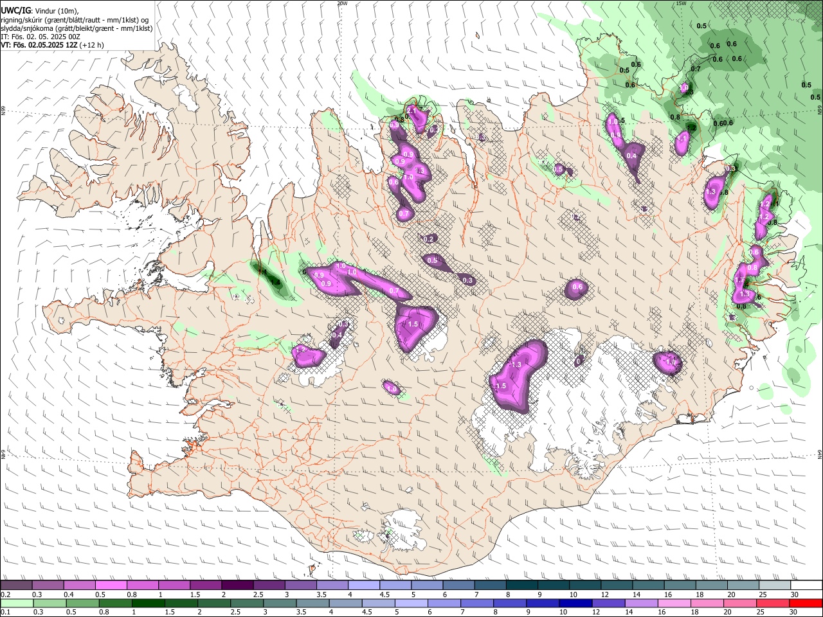Viewport: 823px width, 617px height.
Task: Click the '(+12 h)' forecast offset text
Action: pyautogui.click(x=92, y=45)
